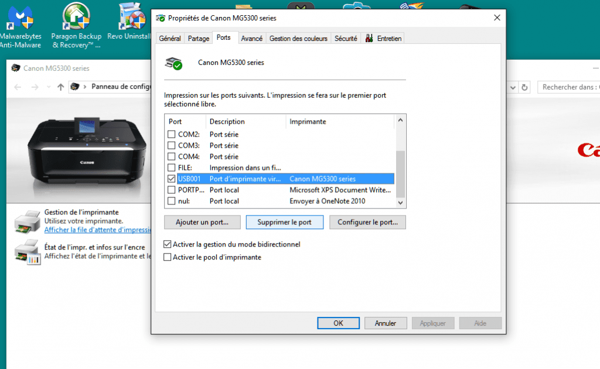The width and height of the screenshot is (600, 369).
Task: Select the 'Microsoft XPS Document Write...' printer entry
Action: coord(340,190)
